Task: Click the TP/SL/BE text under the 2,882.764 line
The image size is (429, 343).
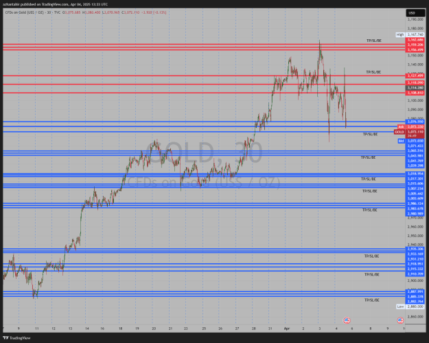Action: pos(372,300)
